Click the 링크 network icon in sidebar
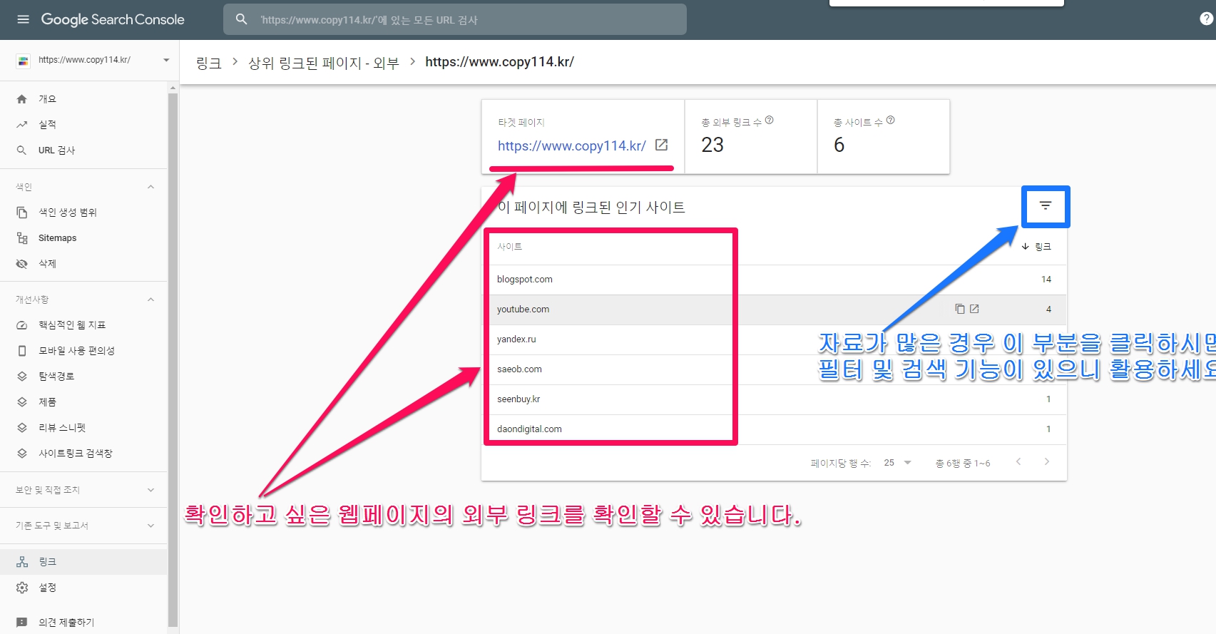 [x=22, y=562]
